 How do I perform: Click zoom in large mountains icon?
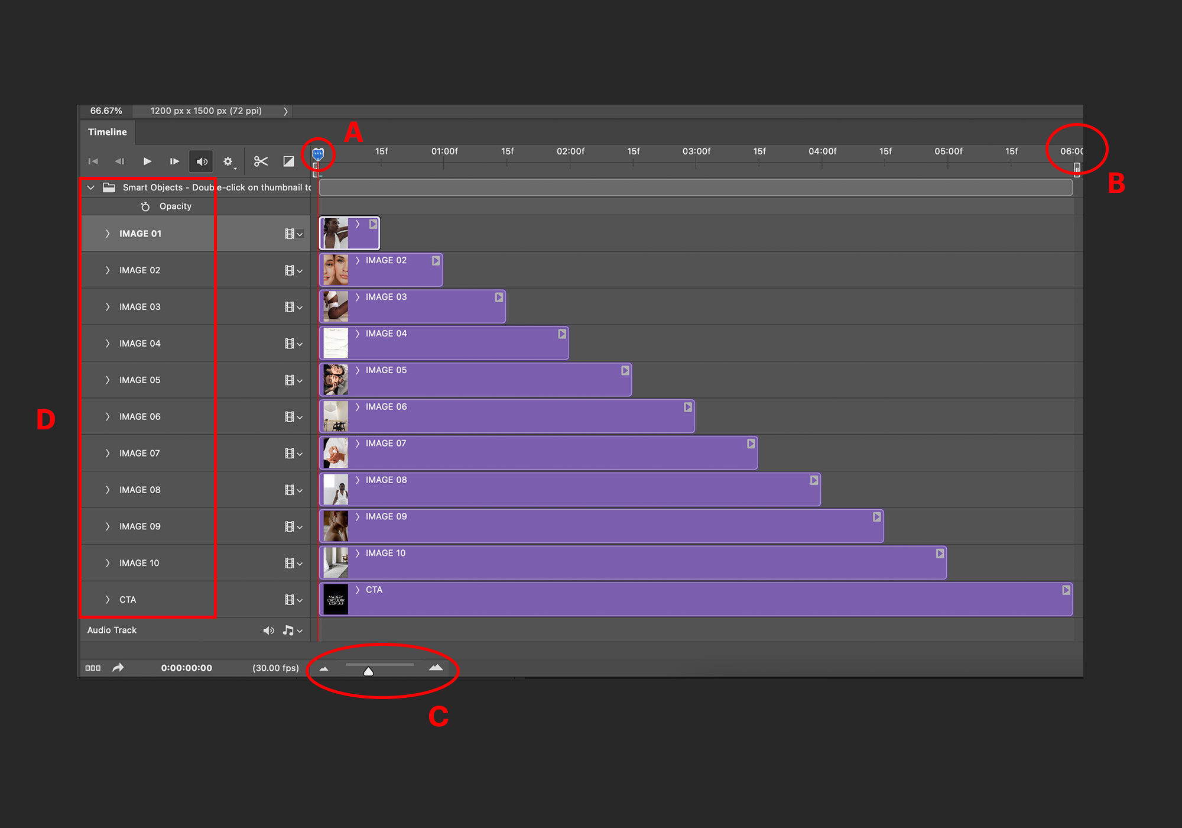pos(436,668)
